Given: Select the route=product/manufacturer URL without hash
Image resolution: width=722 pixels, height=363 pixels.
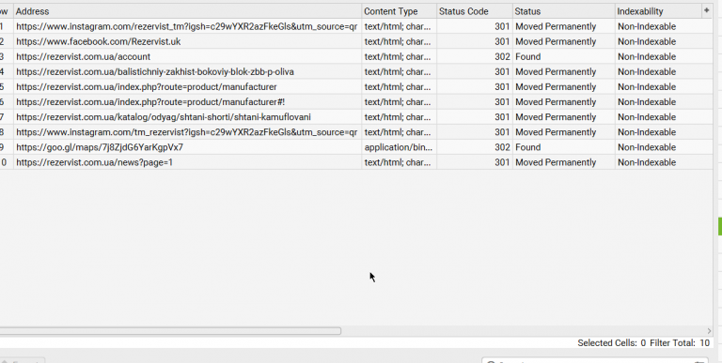Looking at the screenshot, I should pos(188,87).
